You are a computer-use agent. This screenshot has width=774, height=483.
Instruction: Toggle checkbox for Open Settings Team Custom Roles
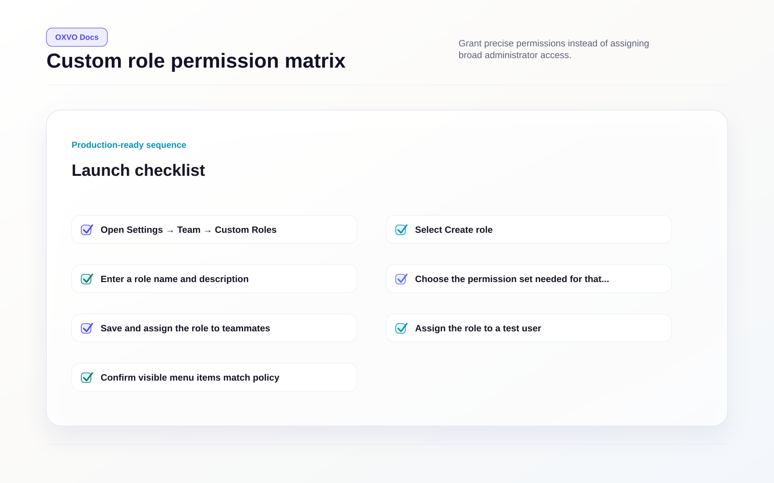87,230
